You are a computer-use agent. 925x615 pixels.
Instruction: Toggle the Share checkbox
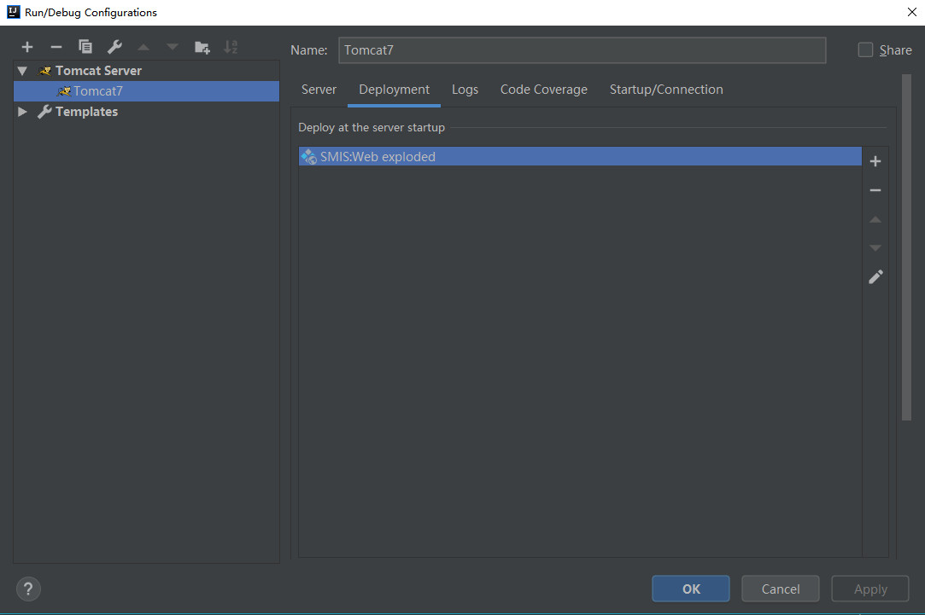[x=865, y=50]
